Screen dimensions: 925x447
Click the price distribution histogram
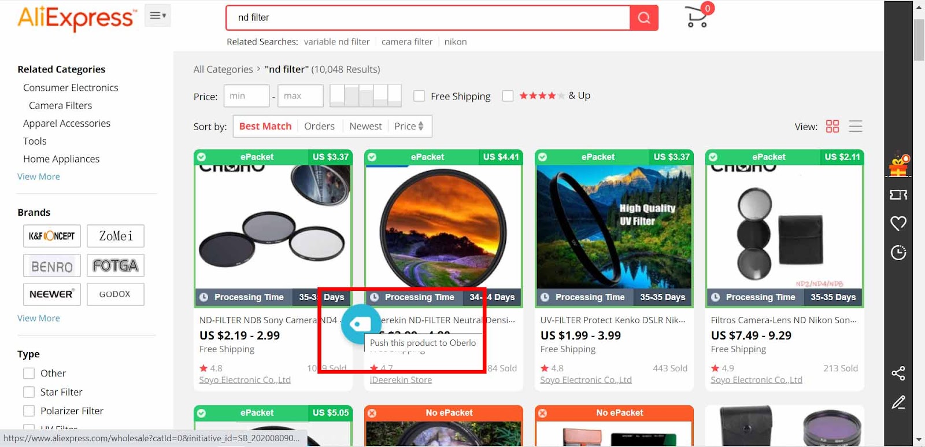coord(365,96)
